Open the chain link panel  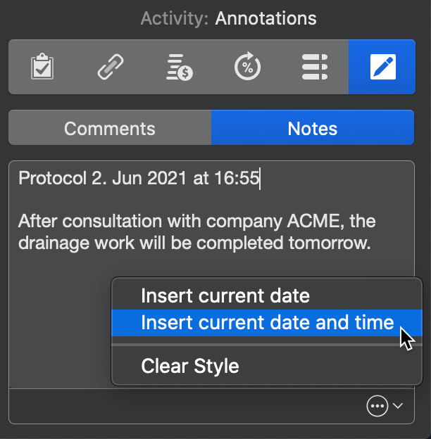click(111, 67)
